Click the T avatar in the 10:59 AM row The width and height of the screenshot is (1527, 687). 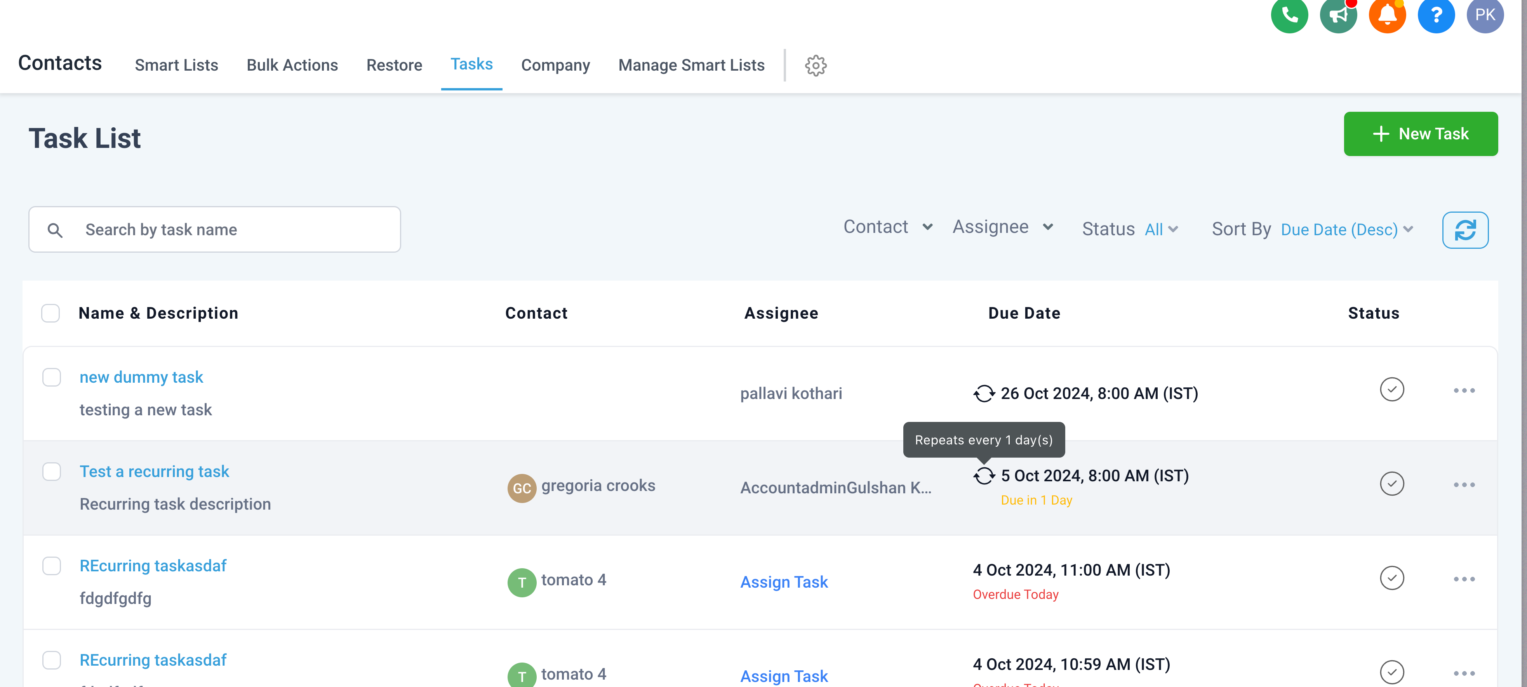click(522, 675)
